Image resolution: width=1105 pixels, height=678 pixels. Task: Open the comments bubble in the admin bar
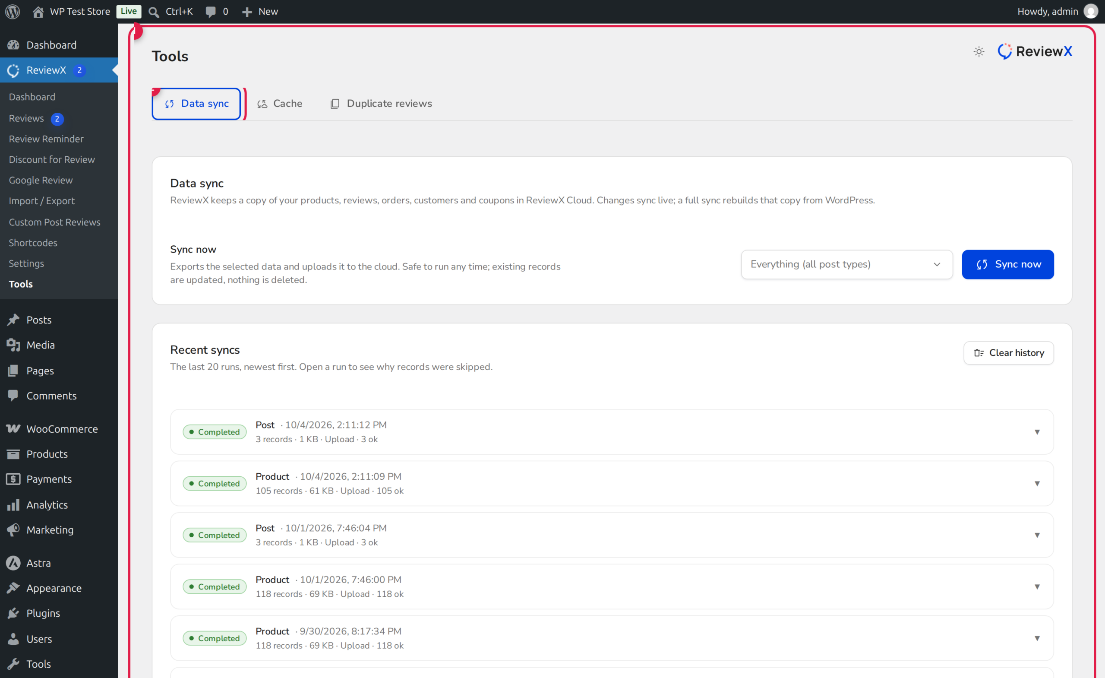pyautogui.click(x=217, y=12)
